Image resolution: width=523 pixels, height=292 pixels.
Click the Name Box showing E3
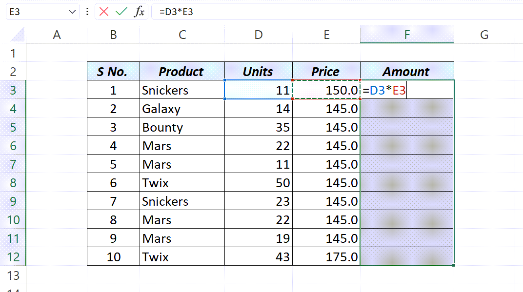click(x=34, y=11)
